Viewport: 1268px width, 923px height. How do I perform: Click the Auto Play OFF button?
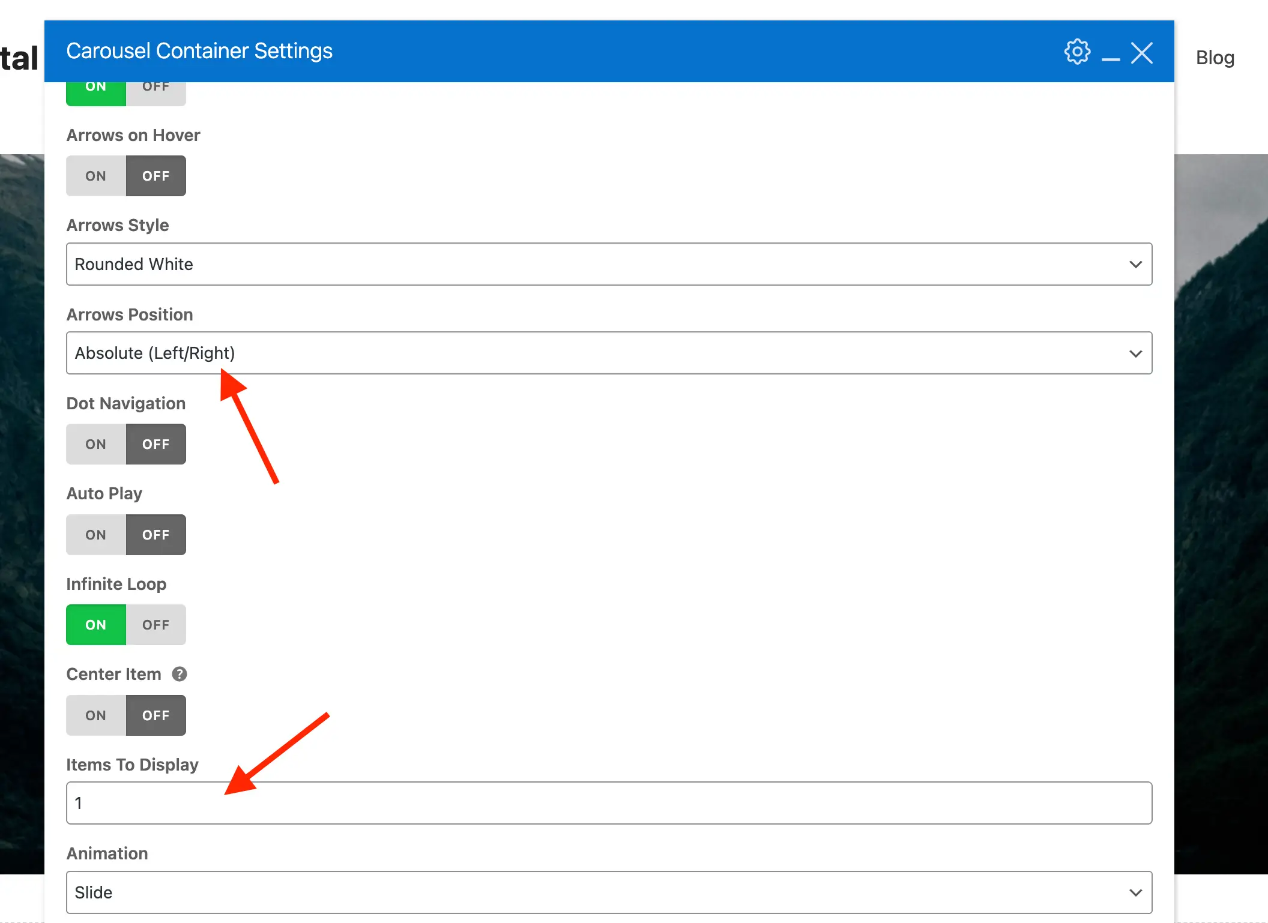tap(156, 535)
